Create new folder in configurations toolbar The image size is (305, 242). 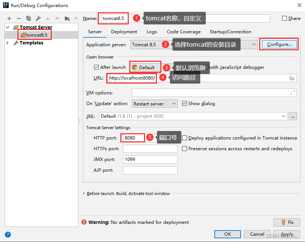click(67, 19)
